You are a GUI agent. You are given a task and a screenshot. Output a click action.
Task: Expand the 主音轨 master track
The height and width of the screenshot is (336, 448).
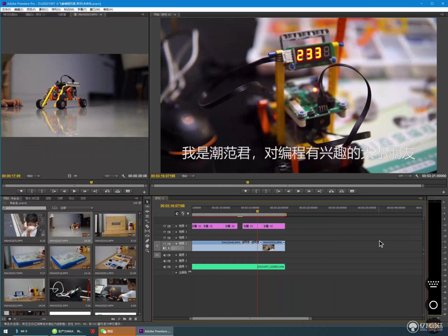176,273
